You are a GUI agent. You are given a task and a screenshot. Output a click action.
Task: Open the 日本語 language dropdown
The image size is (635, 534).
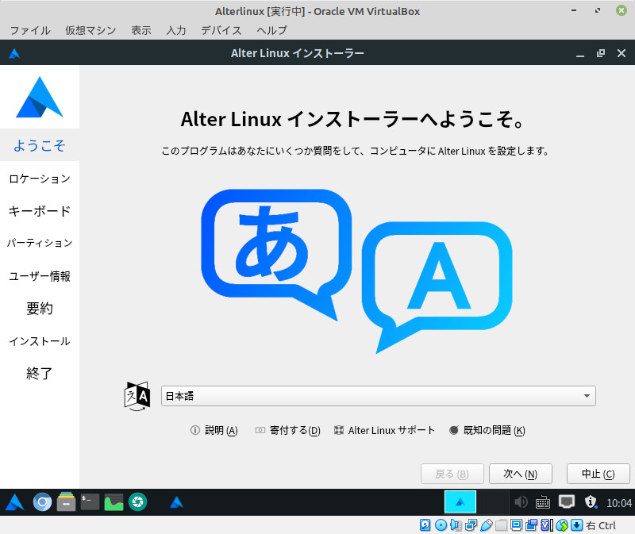(378, 395)
